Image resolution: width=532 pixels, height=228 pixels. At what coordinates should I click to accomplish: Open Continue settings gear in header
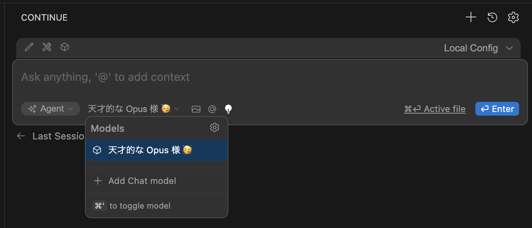513,17
